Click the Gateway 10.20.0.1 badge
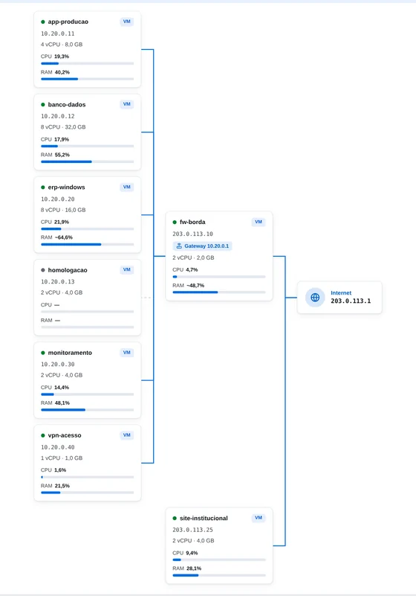Viewport: 416px width, 596px height. [x=202, y=246]
